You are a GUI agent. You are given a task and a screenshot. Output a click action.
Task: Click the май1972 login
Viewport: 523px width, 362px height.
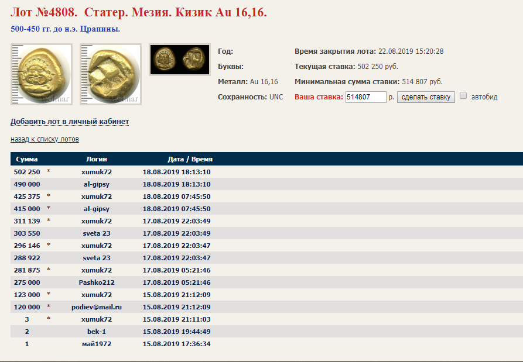click(x=97, y=344)
